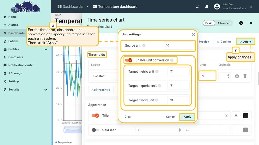Screen dimensions: 259x145
Task: Apply the Unit settings dialog
Action: pyautogui.click(x=187, y=117)
